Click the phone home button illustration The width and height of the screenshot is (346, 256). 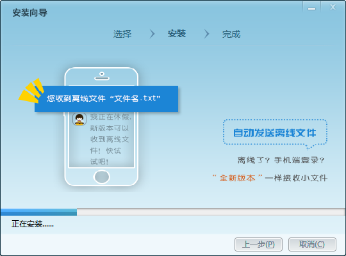coord(102,177)
